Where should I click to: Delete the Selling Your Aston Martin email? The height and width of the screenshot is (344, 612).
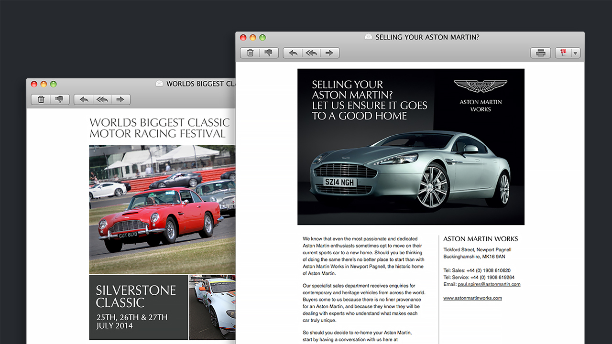click(x=250, y=53)
